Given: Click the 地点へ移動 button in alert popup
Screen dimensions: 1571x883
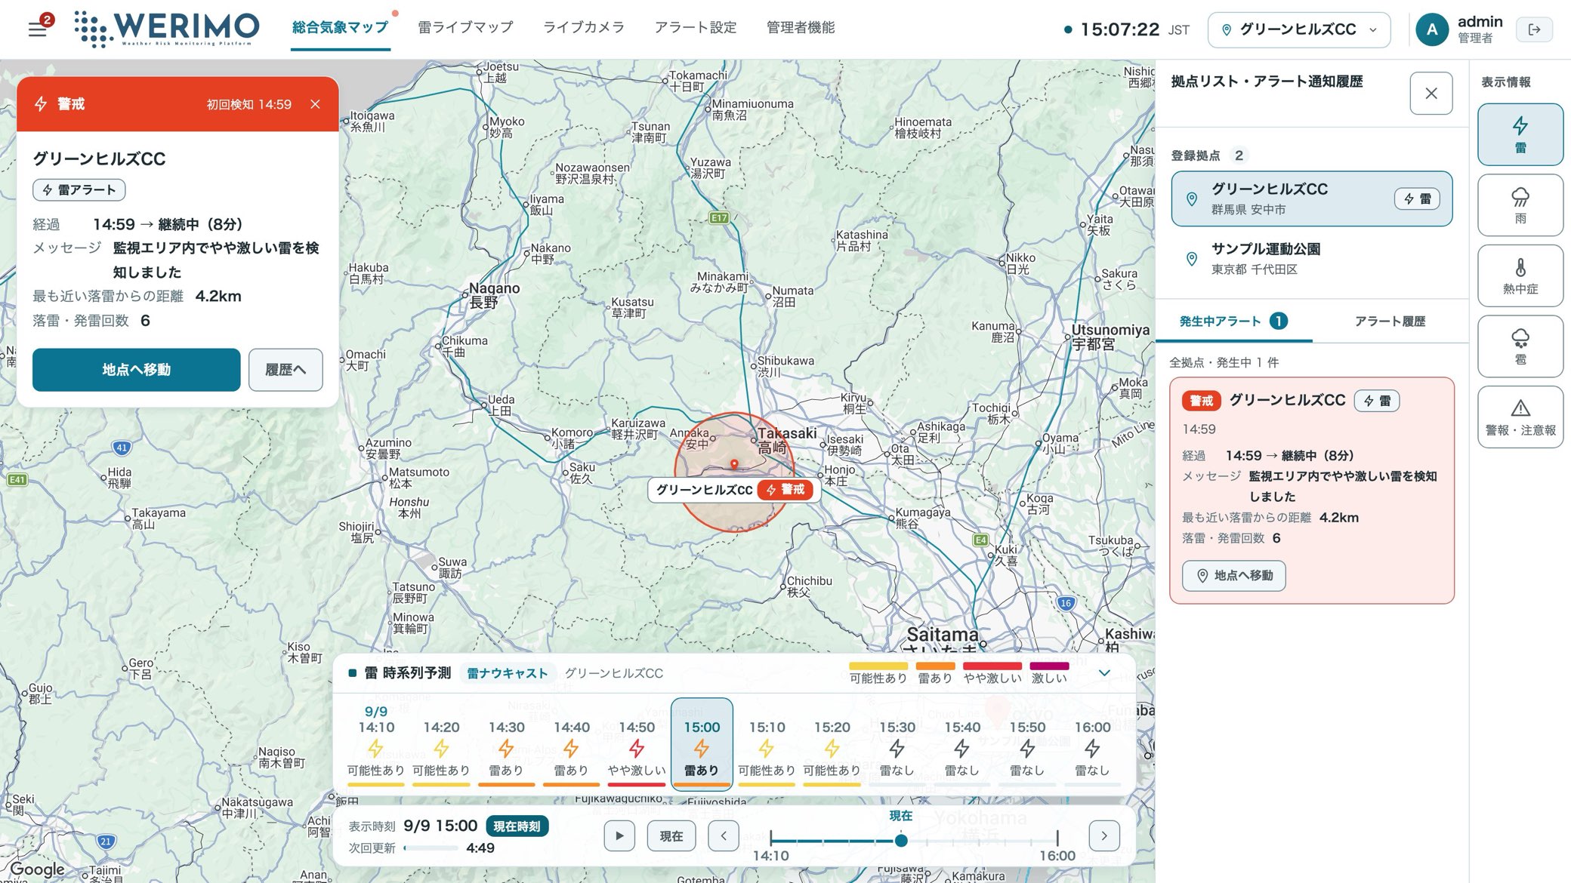Looking at the screenshot, I should tap(136, 370).
